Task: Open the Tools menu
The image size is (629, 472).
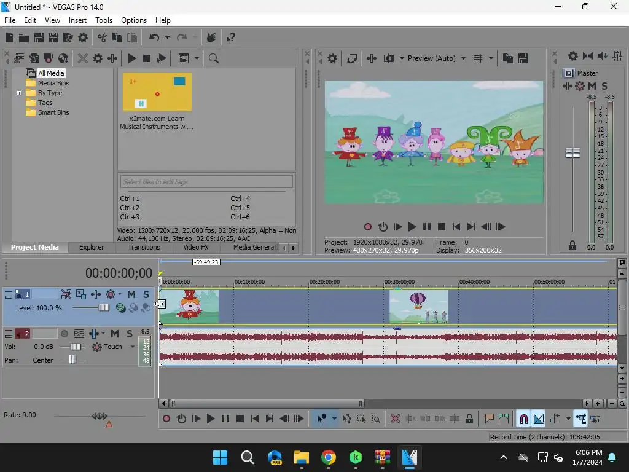Action: click(103, 20)
